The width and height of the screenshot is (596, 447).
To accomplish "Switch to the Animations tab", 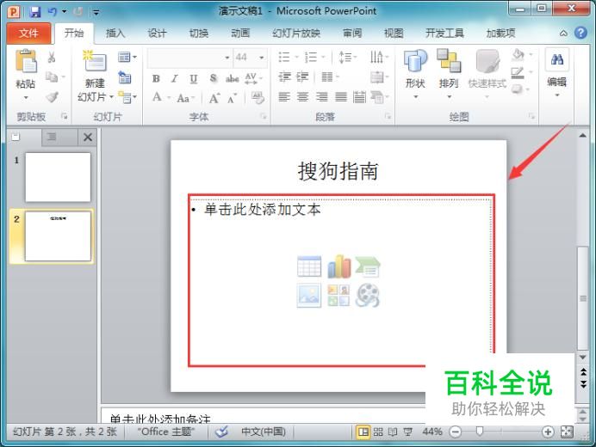I will tap(240, 34).
